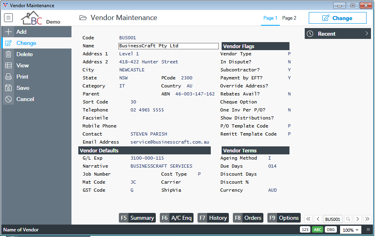Image resolution: width=377 pixels, height=237 pixels.
Task: Click the telephone number 02 4965 5555
Action: coord(147,110)
